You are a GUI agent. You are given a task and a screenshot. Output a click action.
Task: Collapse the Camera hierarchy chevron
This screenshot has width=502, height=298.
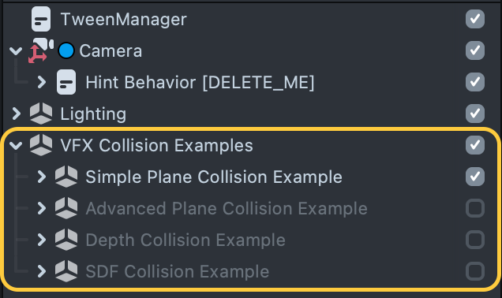(x=16, y=50)
